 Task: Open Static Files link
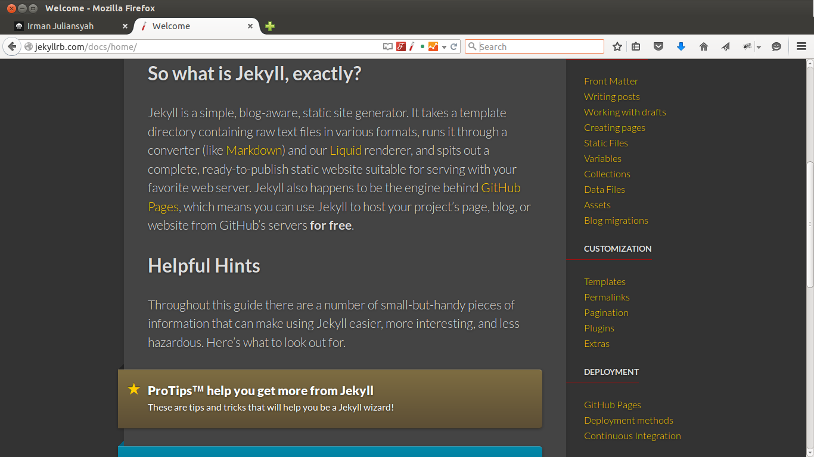[x=606, y=143]
